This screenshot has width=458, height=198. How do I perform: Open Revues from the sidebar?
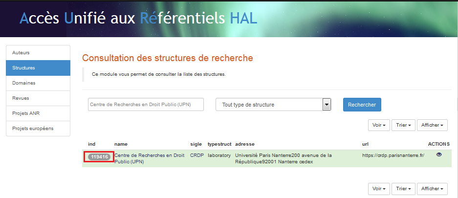(38, 98)
